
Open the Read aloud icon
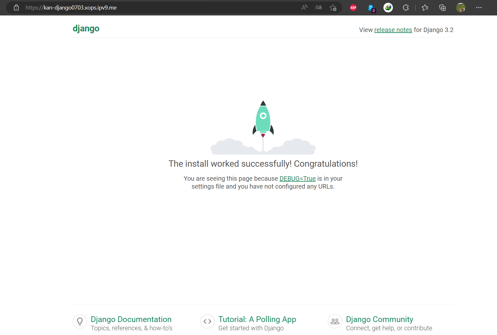pyautogui.click(x=304, y=8)
